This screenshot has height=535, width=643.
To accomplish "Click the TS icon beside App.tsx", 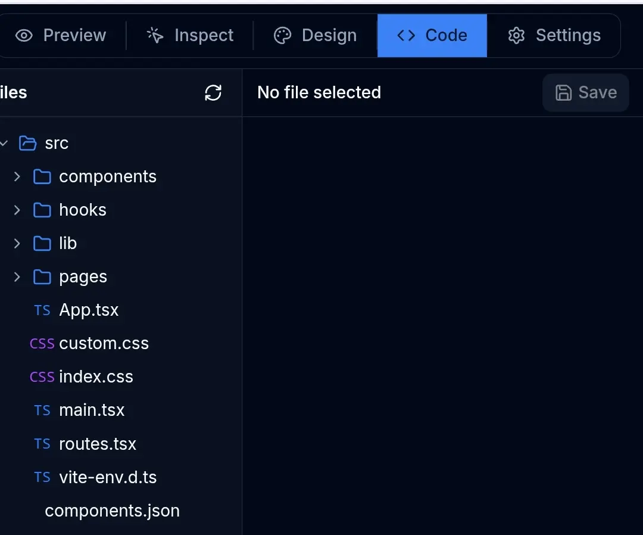I will [42, 310].
